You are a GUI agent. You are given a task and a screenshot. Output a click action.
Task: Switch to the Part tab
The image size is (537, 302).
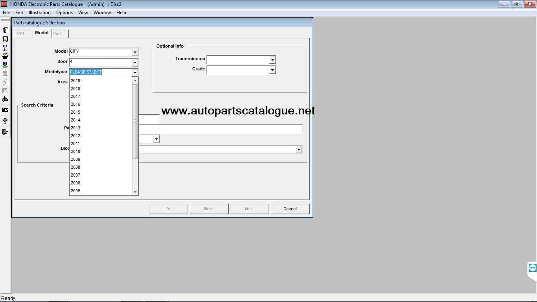pyautogui.click(x=60, y=33)
